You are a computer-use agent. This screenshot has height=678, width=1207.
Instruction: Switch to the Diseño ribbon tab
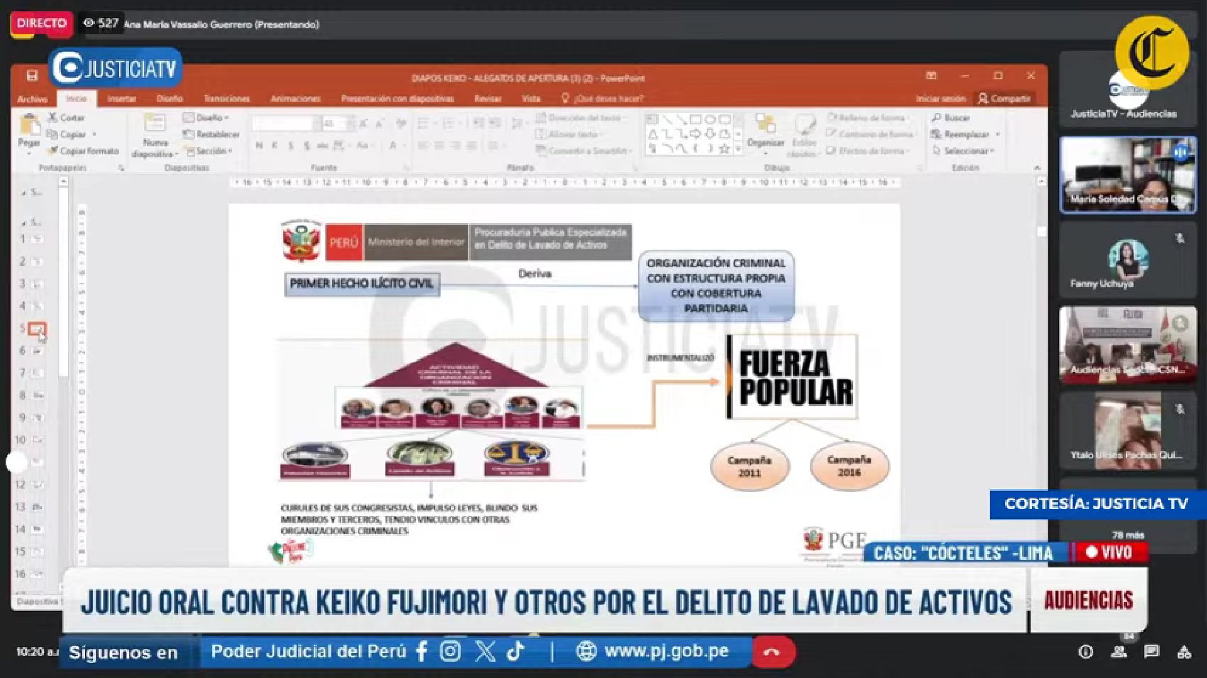click(169, 99)
